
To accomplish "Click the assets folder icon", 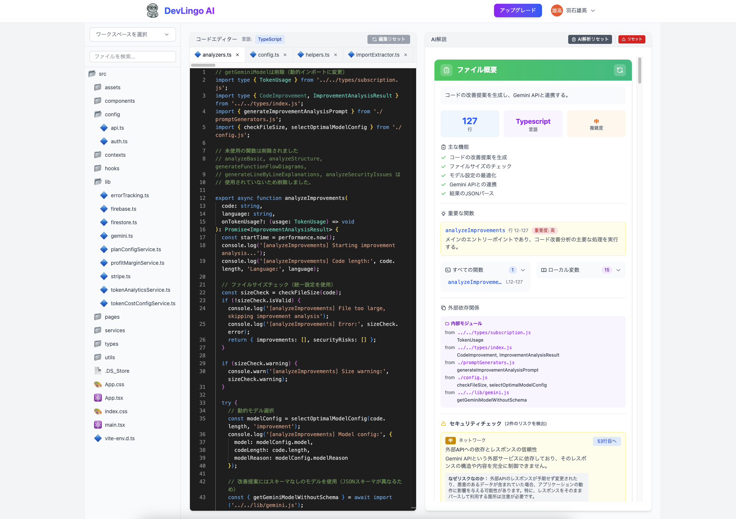I will tap(98, 87).
